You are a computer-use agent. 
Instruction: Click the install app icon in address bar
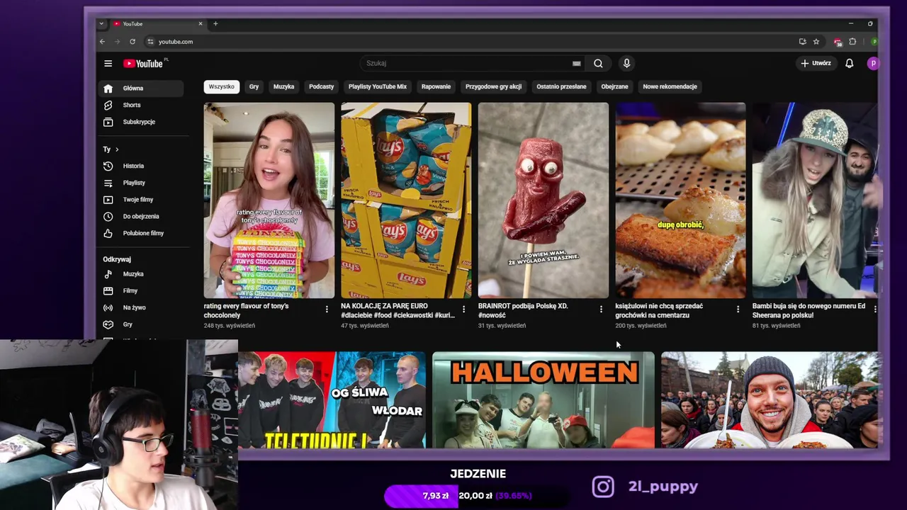click(802, 42)
